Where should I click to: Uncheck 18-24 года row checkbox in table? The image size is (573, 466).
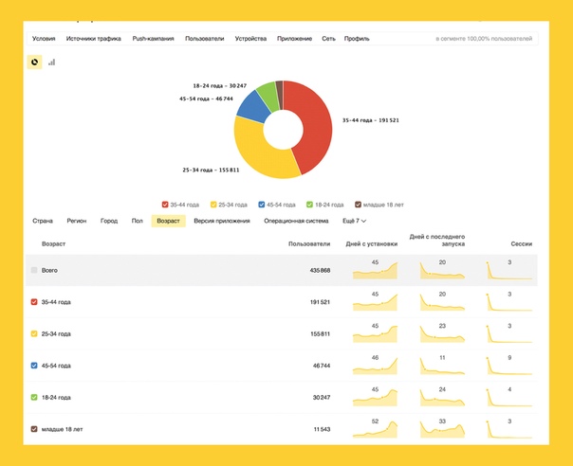click(x=34, y=397)
